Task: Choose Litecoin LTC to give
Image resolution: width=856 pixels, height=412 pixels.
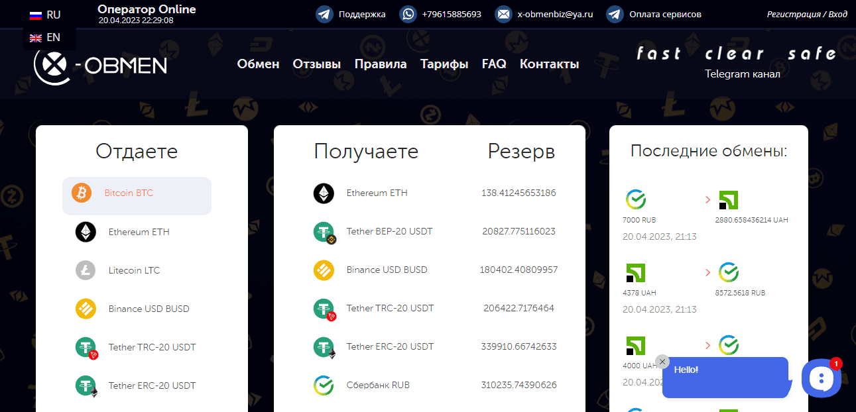Action: pos(134,270)
